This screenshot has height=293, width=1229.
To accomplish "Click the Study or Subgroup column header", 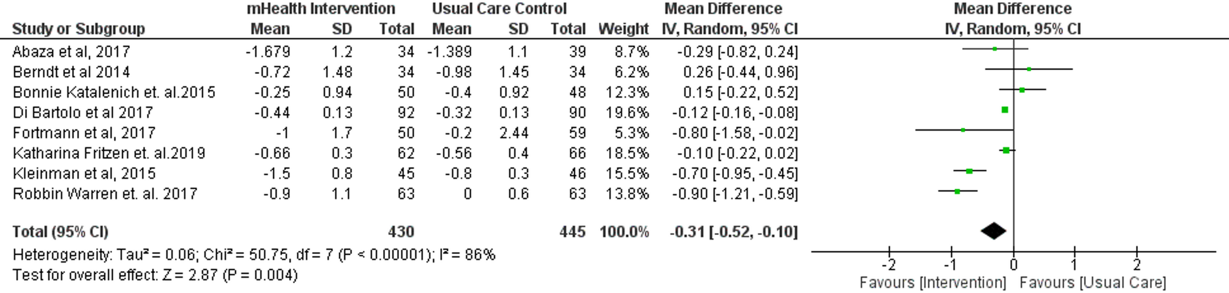I will [78, 29].
